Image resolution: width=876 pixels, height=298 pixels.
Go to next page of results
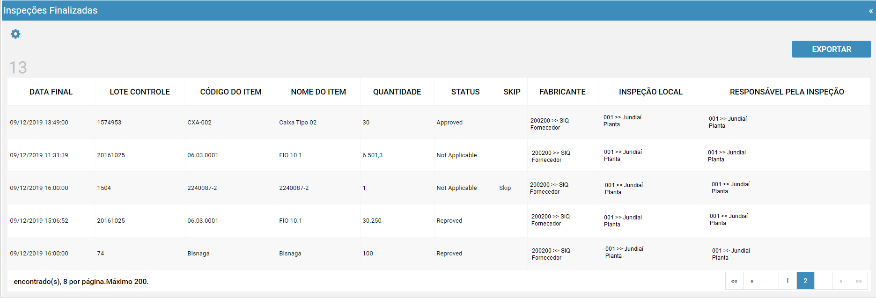(841, 281)
